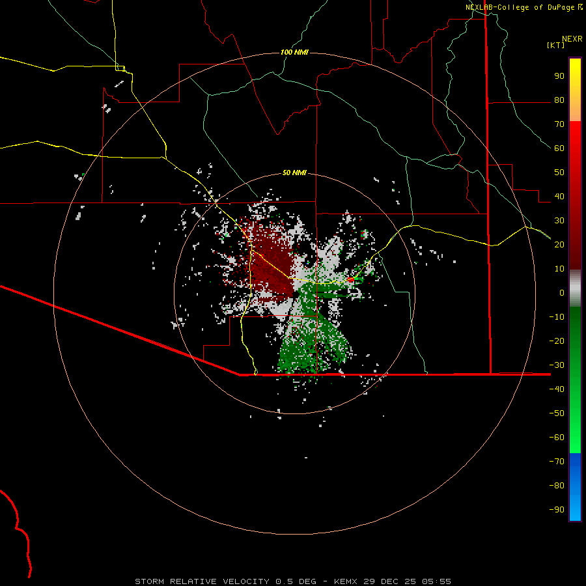This screenshot has height=586, width=586.
Task: Pick the red outbound segment of color bar
Action: [x=575, y=195]
